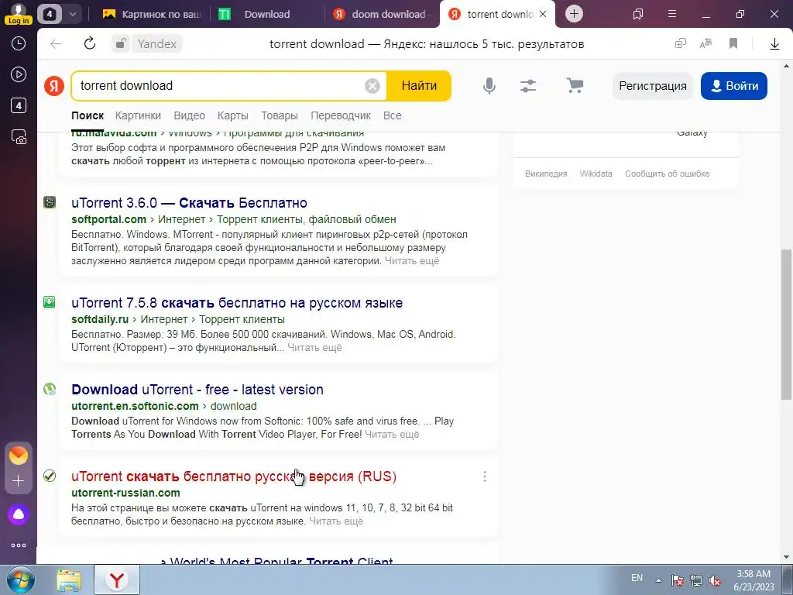Select the Картинки search category

pos(138,115)
